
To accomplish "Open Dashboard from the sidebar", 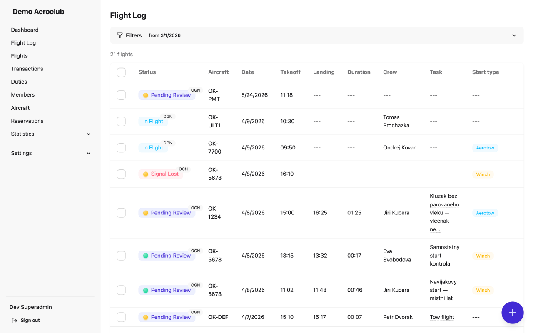I will pyautogui.click(x=25, y=30).
